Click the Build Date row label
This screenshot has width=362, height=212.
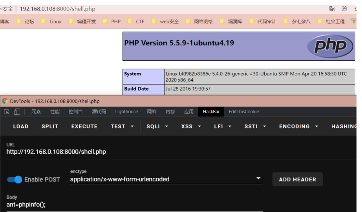pos(137,89)
